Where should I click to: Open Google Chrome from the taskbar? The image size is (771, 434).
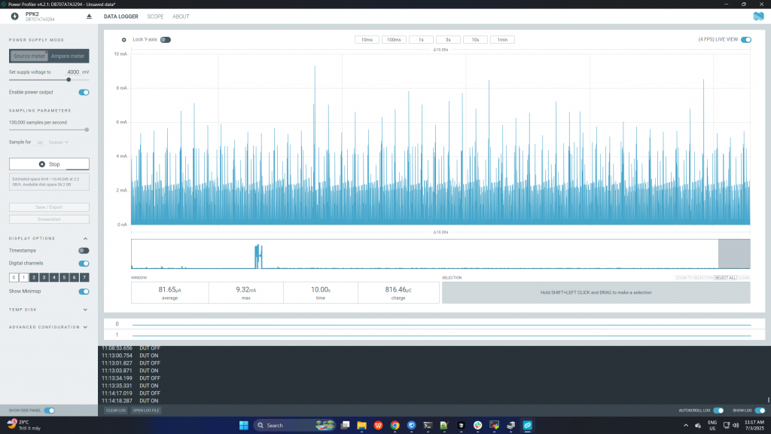[x=395, y=425]
